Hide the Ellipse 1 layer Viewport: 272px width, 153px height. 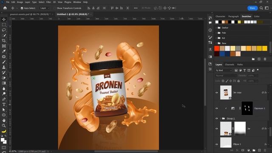(217, 144)
